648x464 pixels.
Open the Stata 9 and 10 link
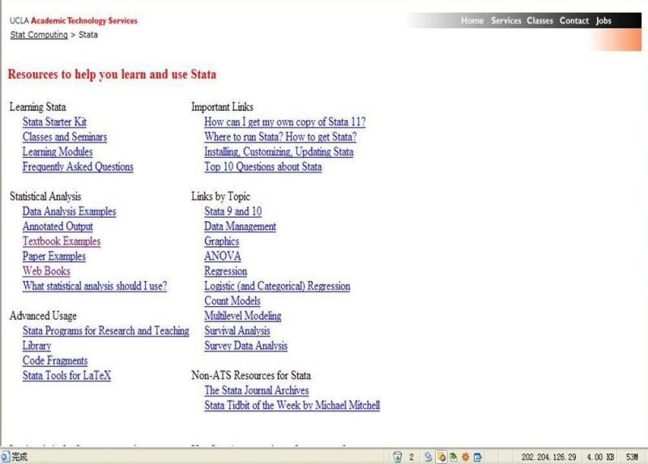tap(233, 211)
